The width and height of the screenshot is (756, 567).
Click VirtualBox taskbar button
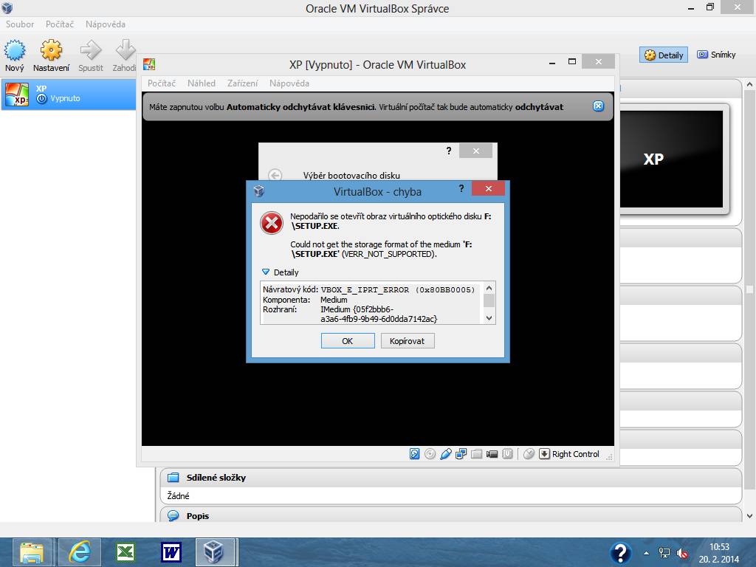pos(215,552)
